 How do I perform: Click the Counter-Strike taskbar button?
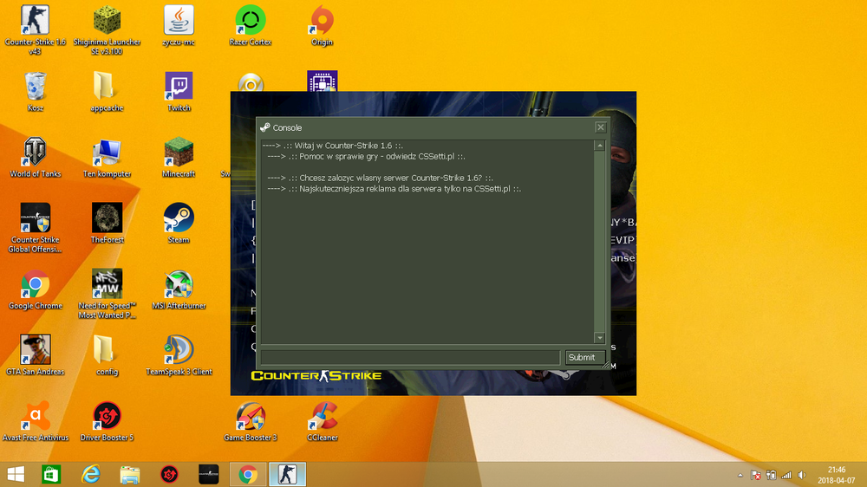(287, 474)
